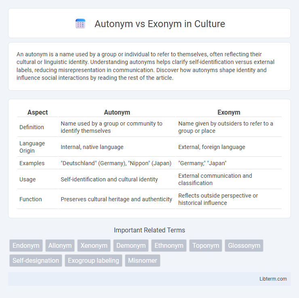Click the Misnomer tag
This screenshot has width=299, height=298.
click(143, 261)
